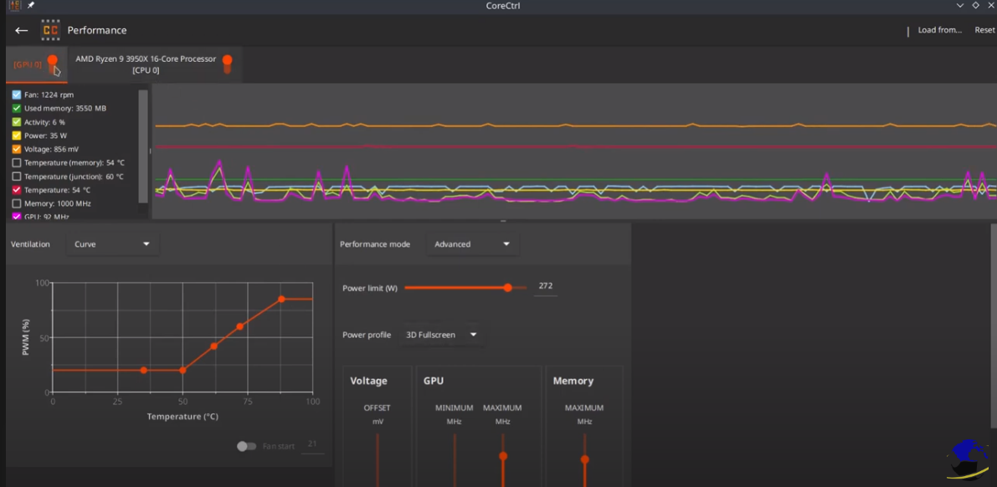Viewport: 997px width, 487px height.
Task: Click the CoreCtrl CC chip logo
Action: pyautogui.click(x=50, y=30)
